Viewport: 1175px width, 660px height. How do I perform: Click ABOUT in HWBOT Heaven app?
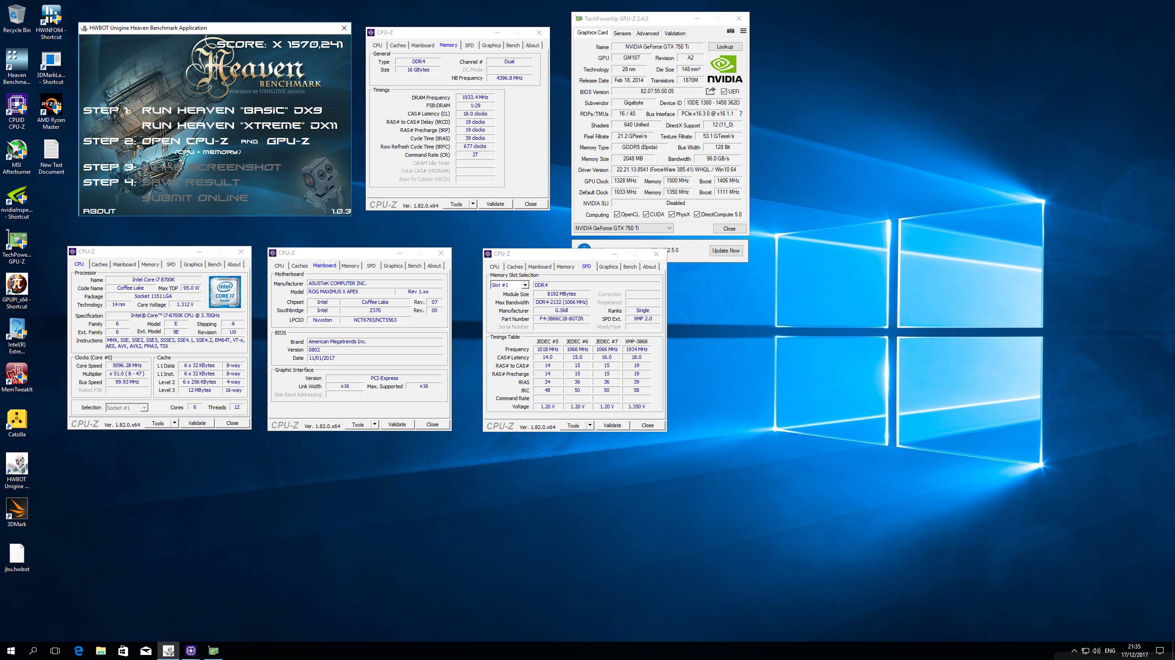[99, 211]
